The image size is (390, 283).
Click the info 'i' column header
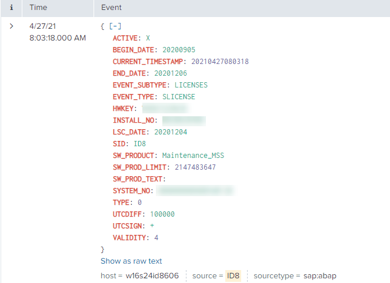point(11,9)
